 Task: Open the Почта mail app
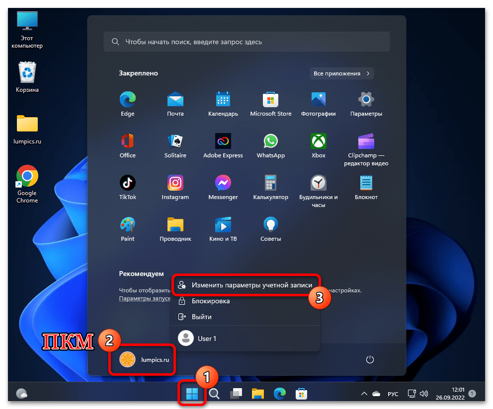click(175, 104)
